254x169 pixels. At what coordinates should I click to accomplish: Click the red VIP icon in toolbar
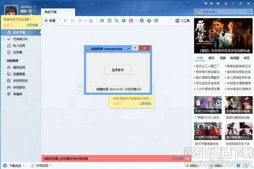131,21
